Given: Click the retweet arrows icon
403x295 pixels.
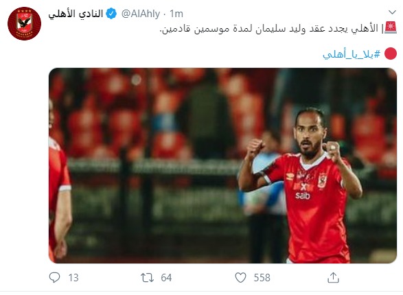Looking at the screenshot, I should [x=147, y=278].
